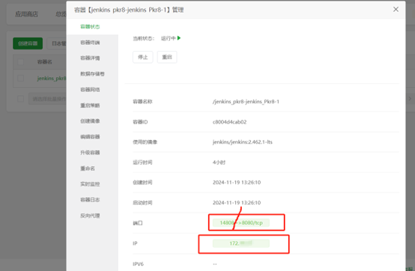415x271 pixels.
Task: Click the 使用的镜像 row label
Action: [x=145, y=142]
